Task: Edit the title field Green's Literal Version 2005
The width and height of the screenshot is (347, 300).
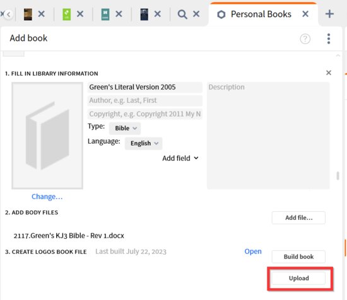Action: 144,87
